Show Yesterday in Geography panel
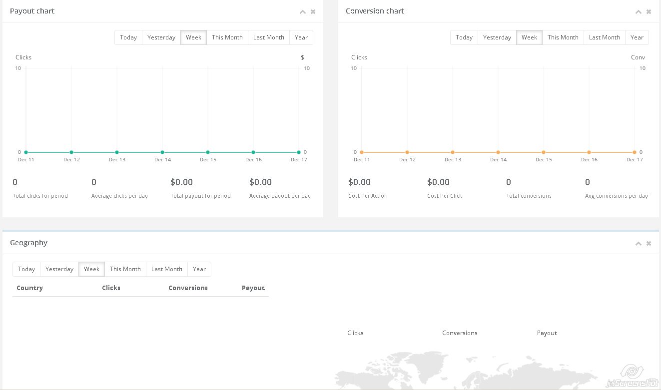The width and height of the screenshot is (661, 390). tap(59, 269)
